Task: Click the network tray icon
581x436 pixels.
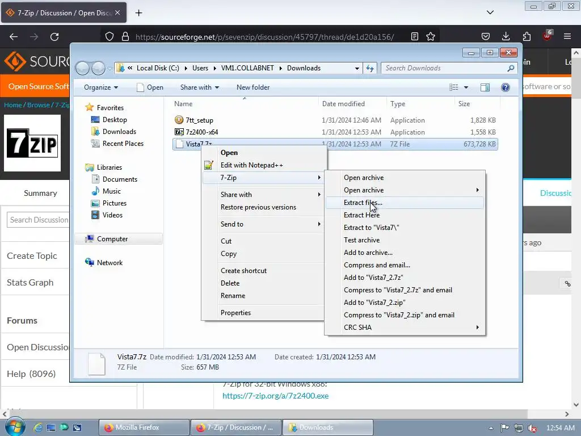Action: (519, 428)
